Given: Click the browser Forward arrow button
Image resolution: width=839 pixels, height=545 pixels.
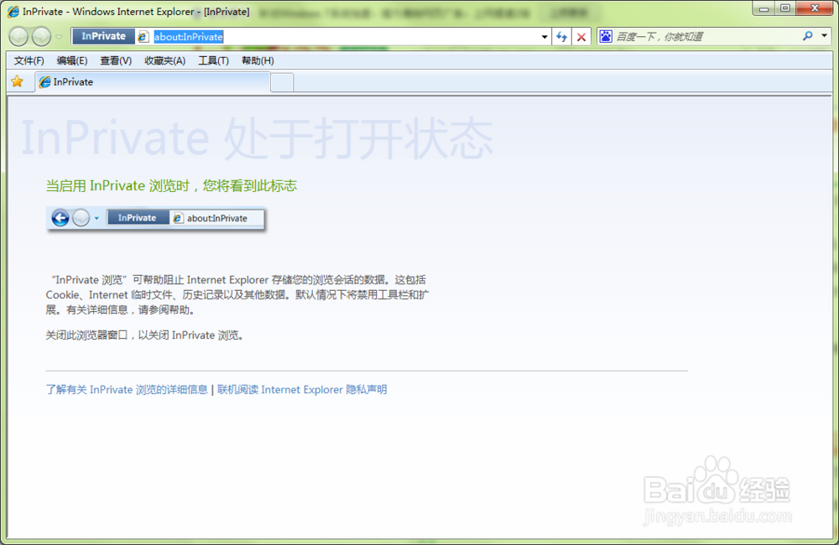Looking at the screenshot, I should (x=41, y=36).
